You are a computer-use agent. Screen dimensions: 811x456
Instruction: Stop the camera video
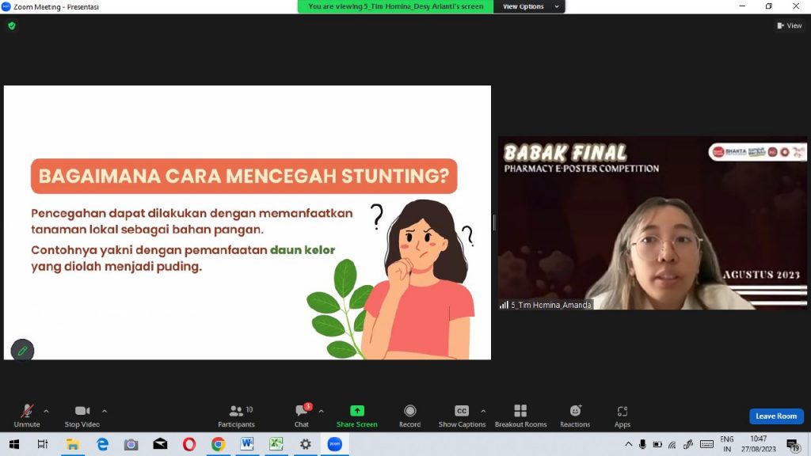(x=82, y=415)
